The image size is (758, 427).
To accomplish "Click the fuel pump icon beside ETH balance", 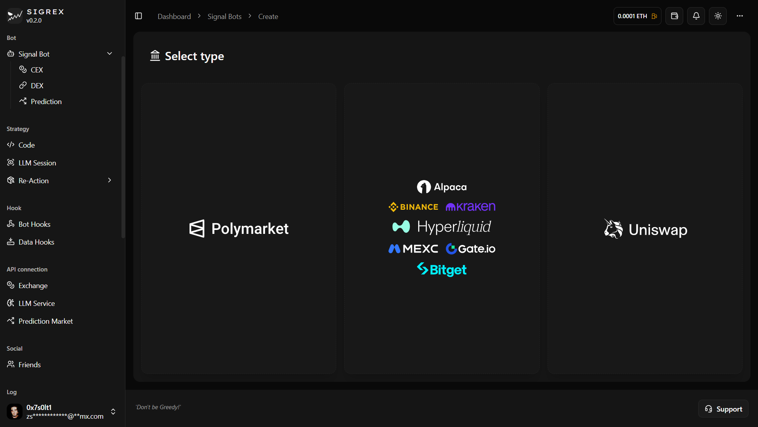I will coord(654,16).
